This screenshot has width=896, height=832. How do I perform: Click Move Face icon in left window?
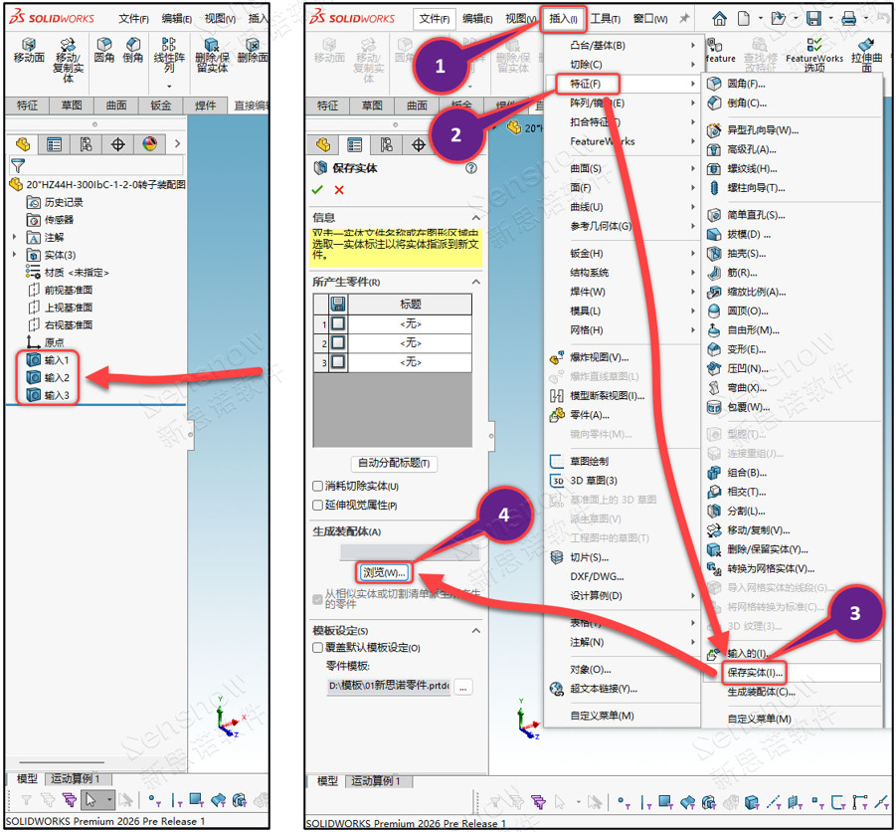pyautogui.click(x=28, y=45)
